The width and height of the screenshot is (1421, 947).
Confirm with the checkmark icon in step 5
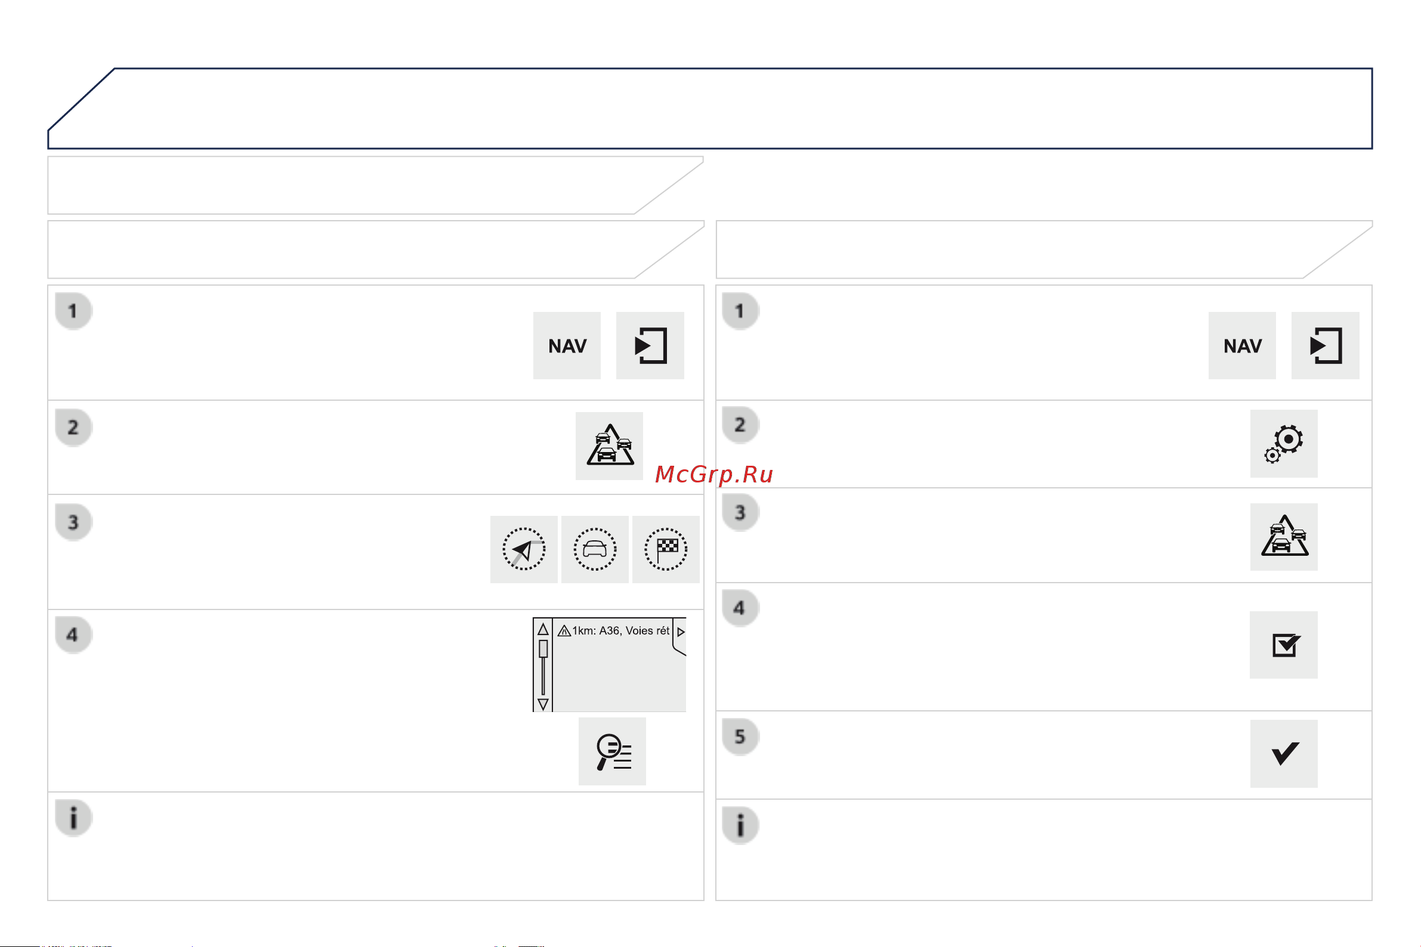pyautogui.click(x=1283, y=753)
